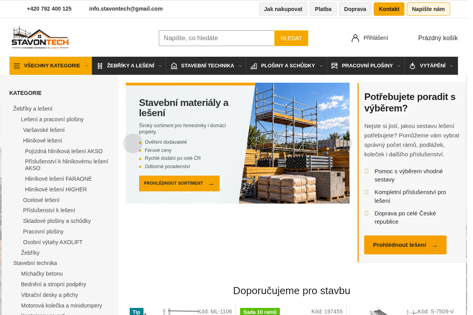The width and height of the screenshot is (473, 315).
Task: Click the hamburger icon in Všechny kategorie
Action: coord(17,66)
